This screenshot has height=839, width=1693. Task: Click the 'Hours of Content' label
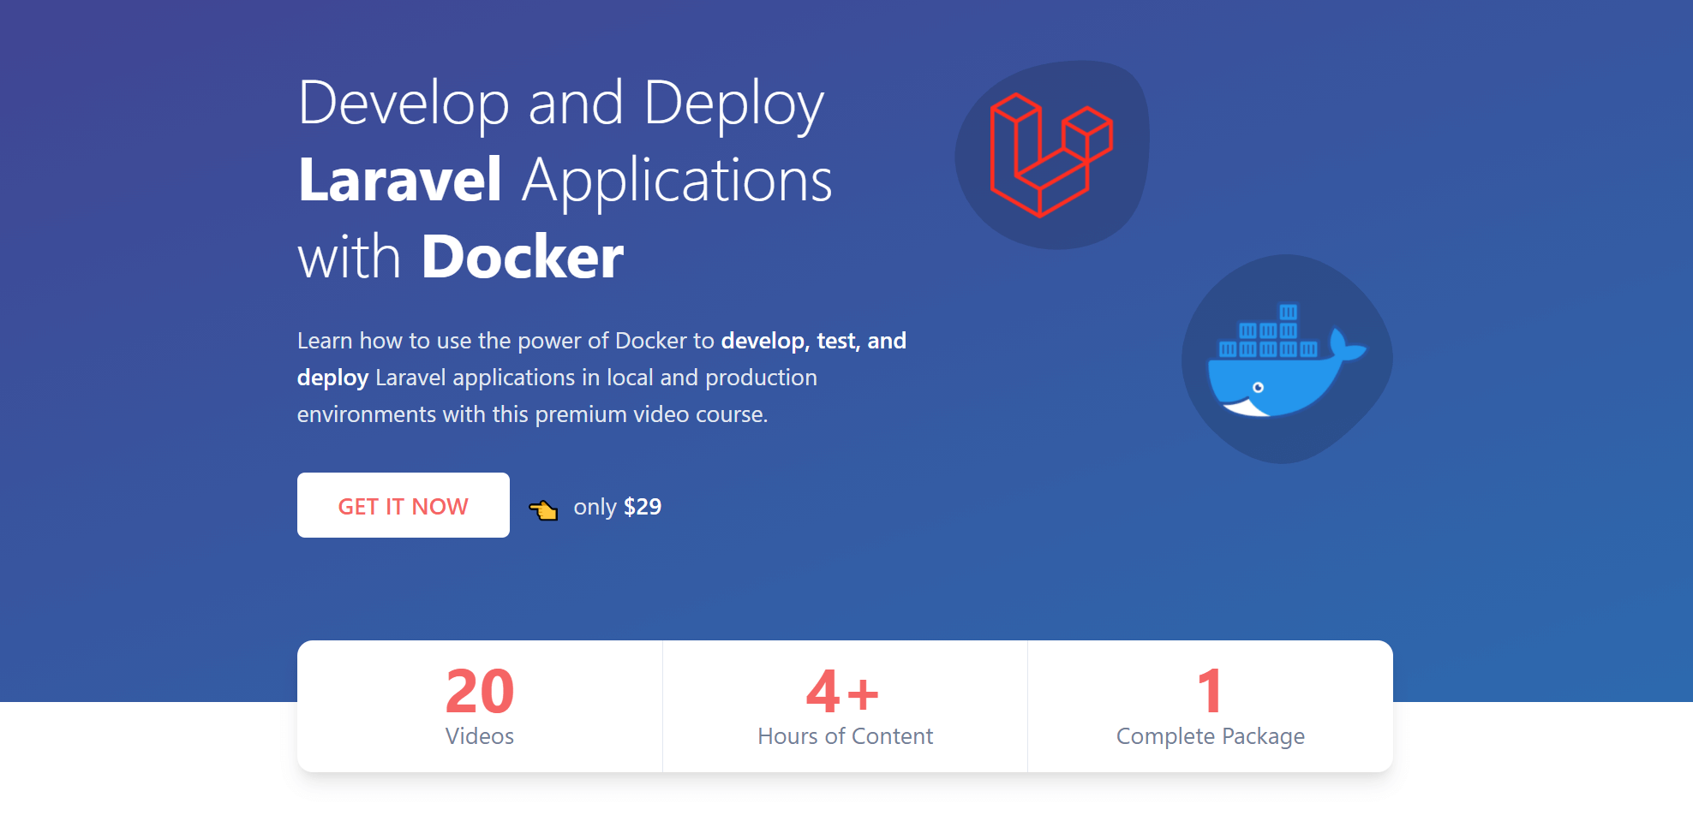coord(845,736)
